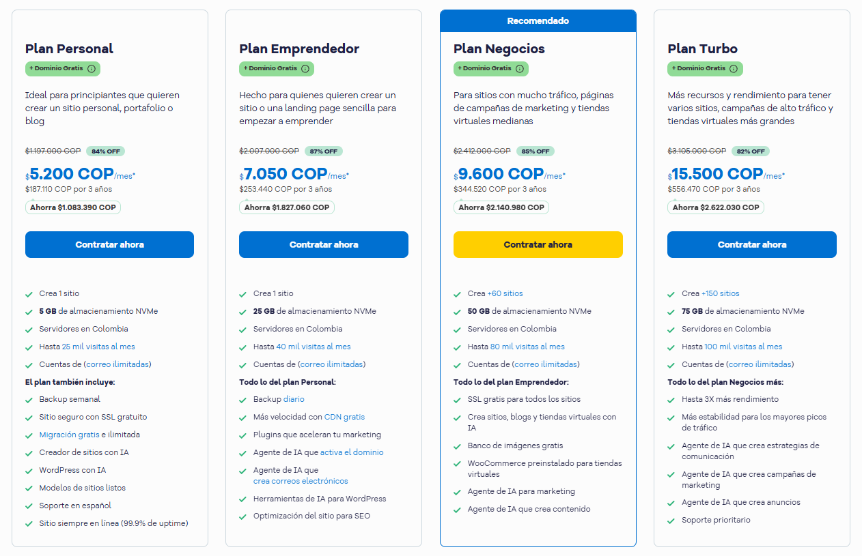
Task: Click the info icon on Plan Turbo's free domain badge
Action: [x=734, y=69]
